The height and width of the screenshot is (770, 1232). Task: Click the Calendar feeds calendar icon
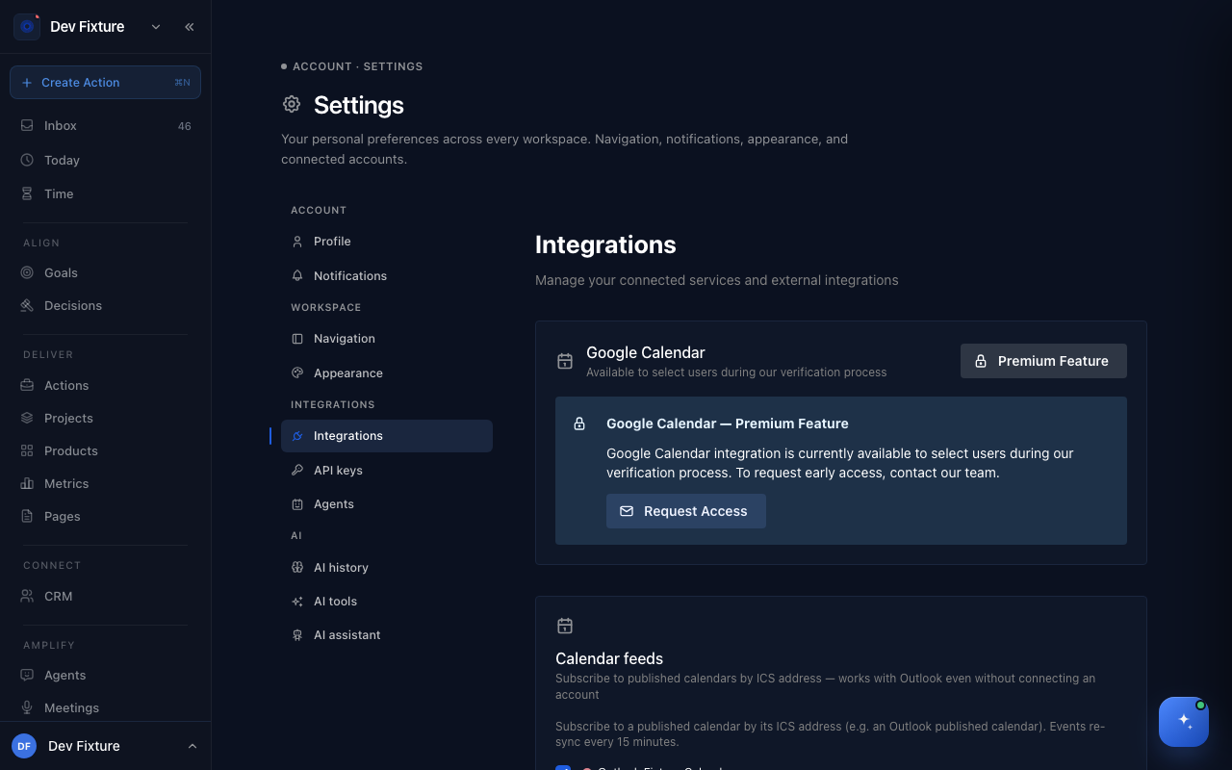click(x=565, y=626)
